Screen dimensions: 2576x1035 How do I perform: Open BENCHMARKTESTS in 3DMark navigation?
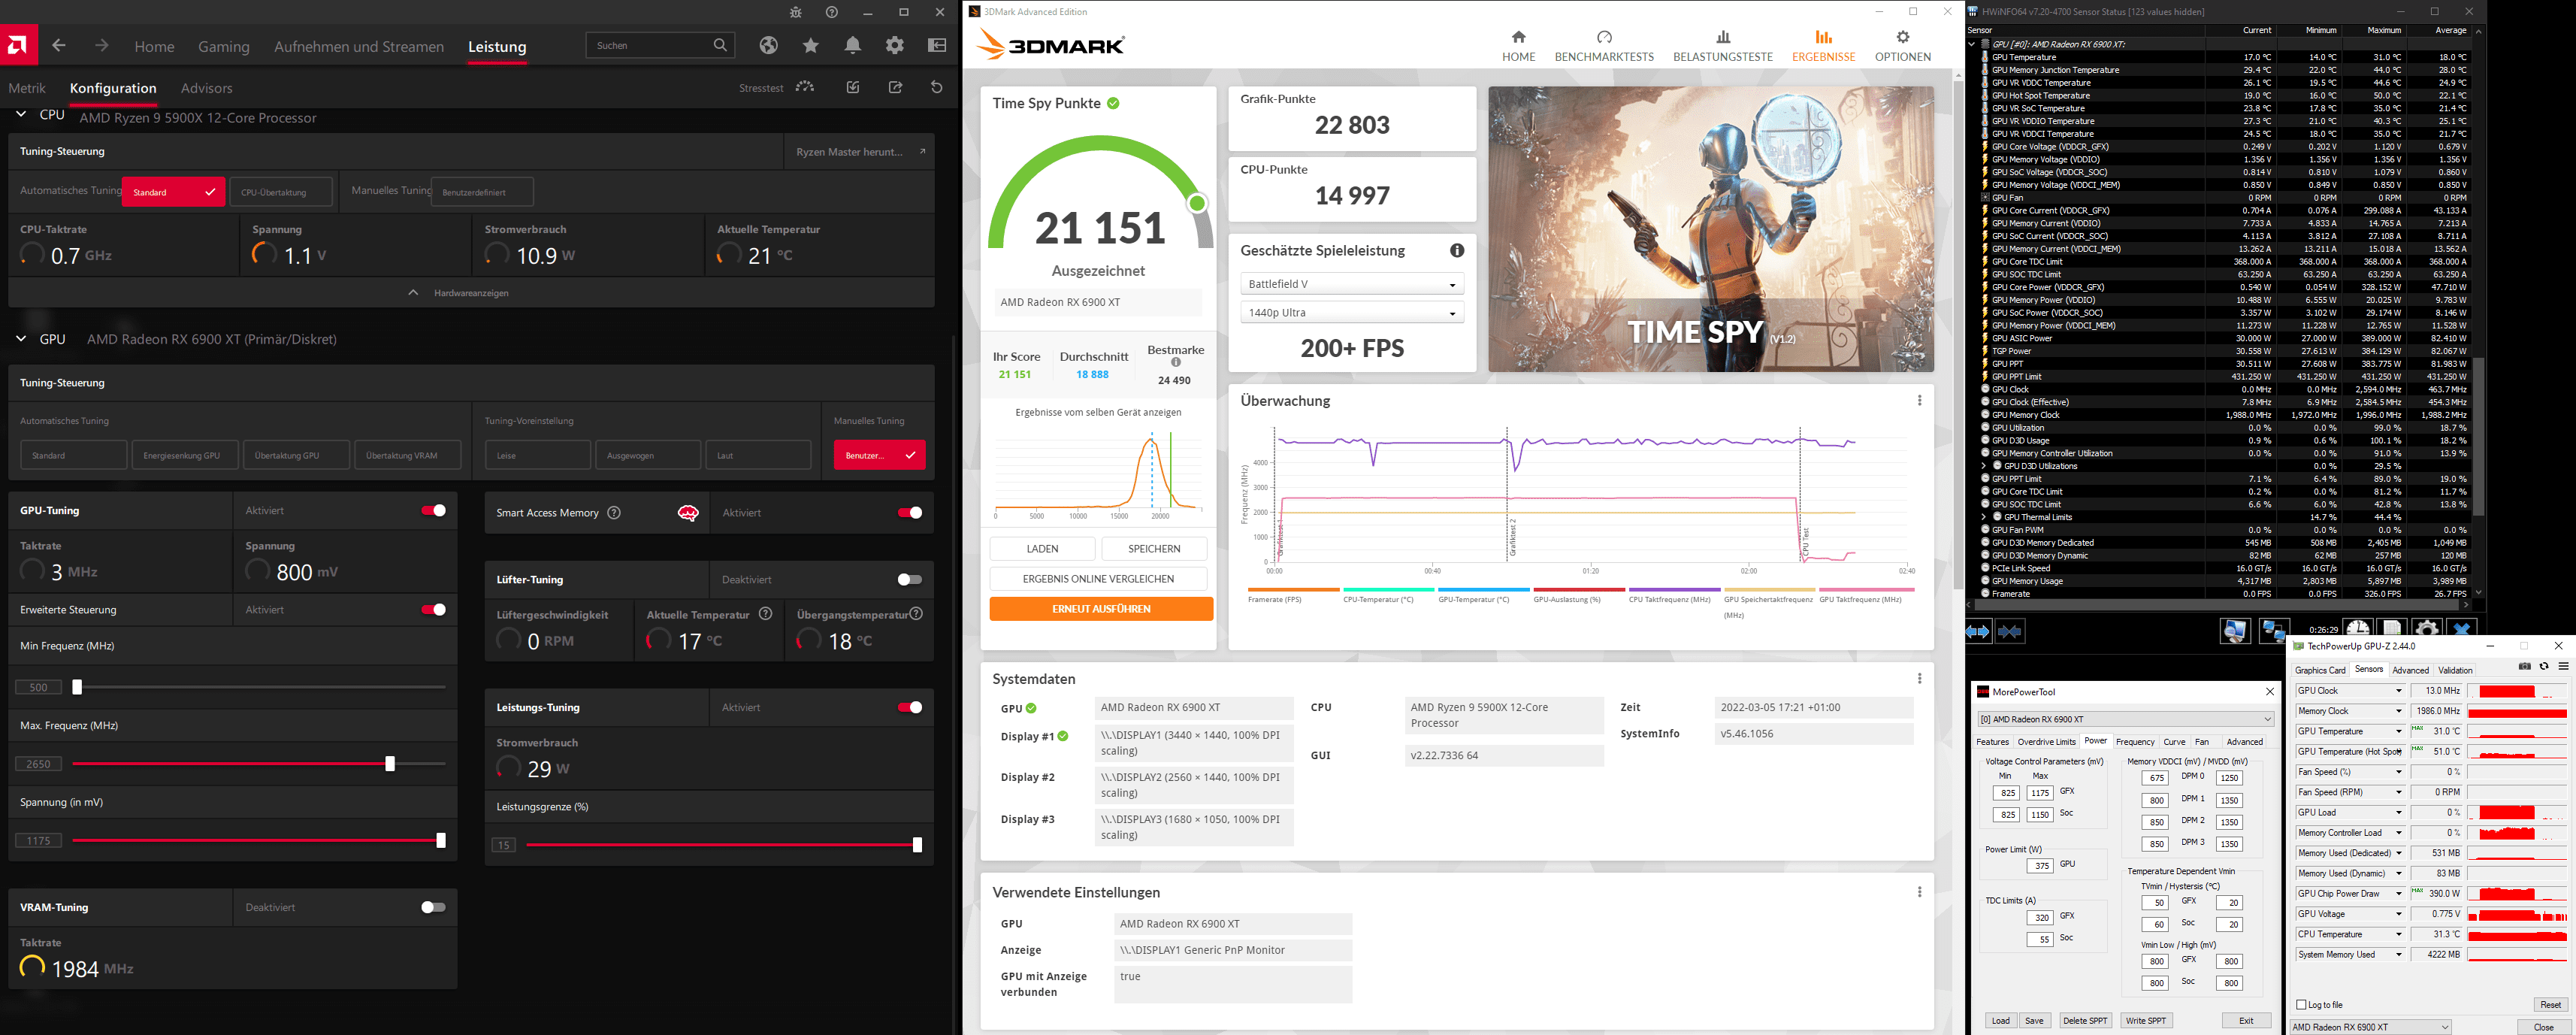[x=1604, y=46]
